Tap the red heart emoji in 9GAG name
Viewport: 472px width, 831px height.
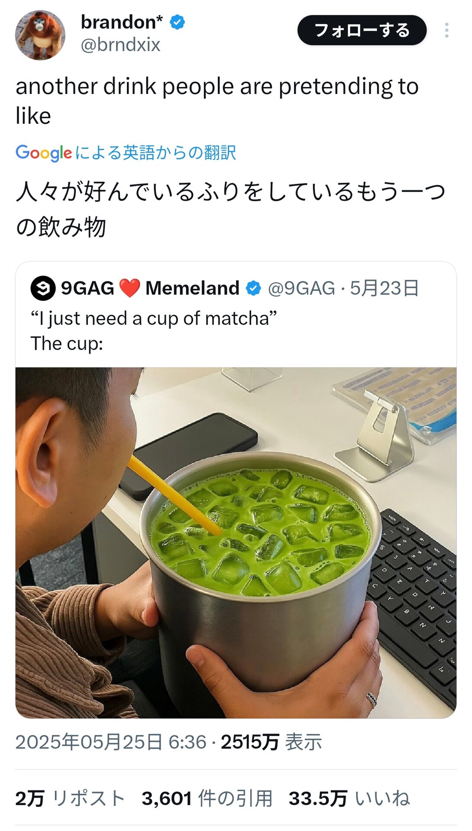pyautogui.click(x=129, y=288)
